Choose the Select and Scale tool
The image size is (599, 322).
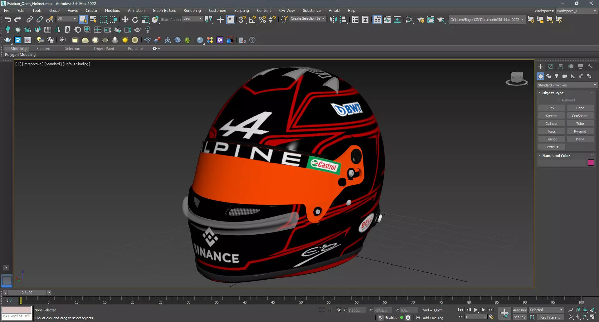(145, 20)
